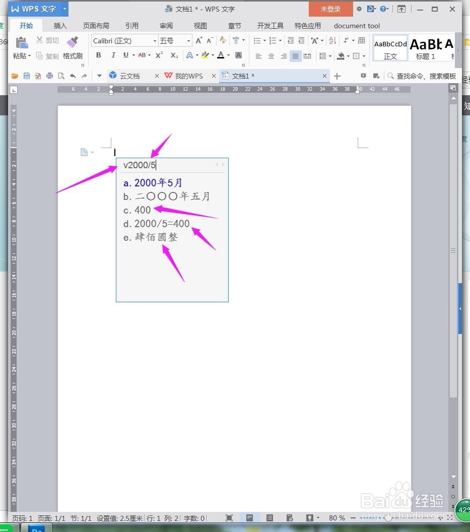470x532 pixels.
Task: Click the undo arrow icon
Action: 73,76
